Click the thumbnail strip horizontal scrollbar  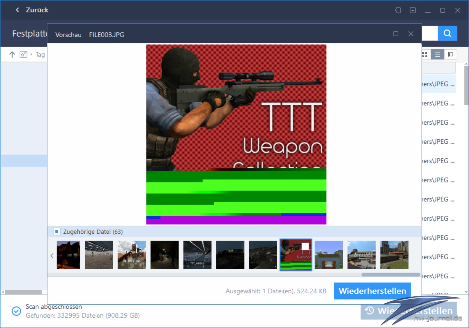[x=391, y=275]
